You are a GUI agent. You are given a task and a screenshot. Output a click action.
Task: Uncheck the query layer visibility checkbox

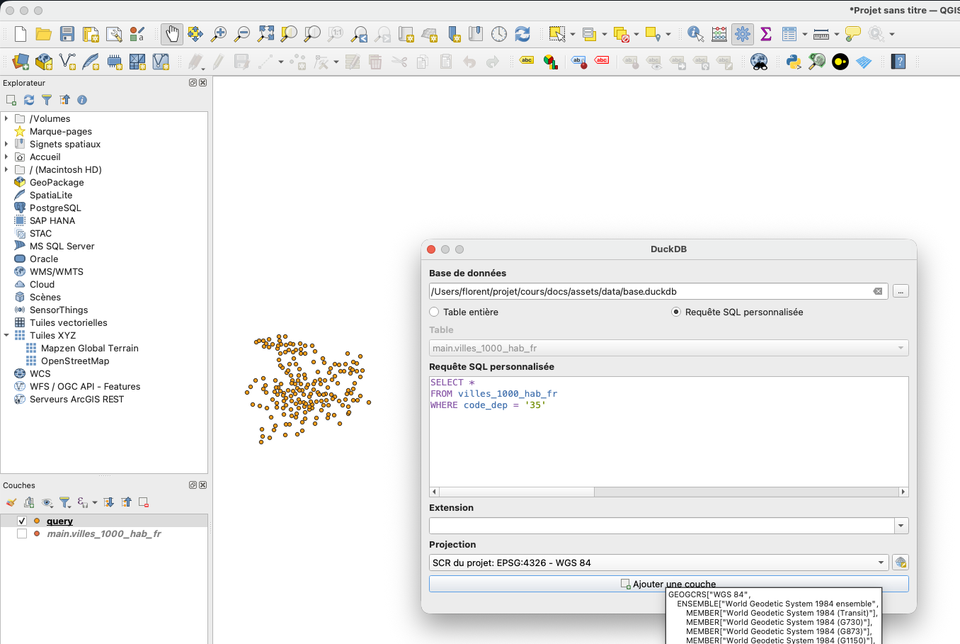click(22, 521)
